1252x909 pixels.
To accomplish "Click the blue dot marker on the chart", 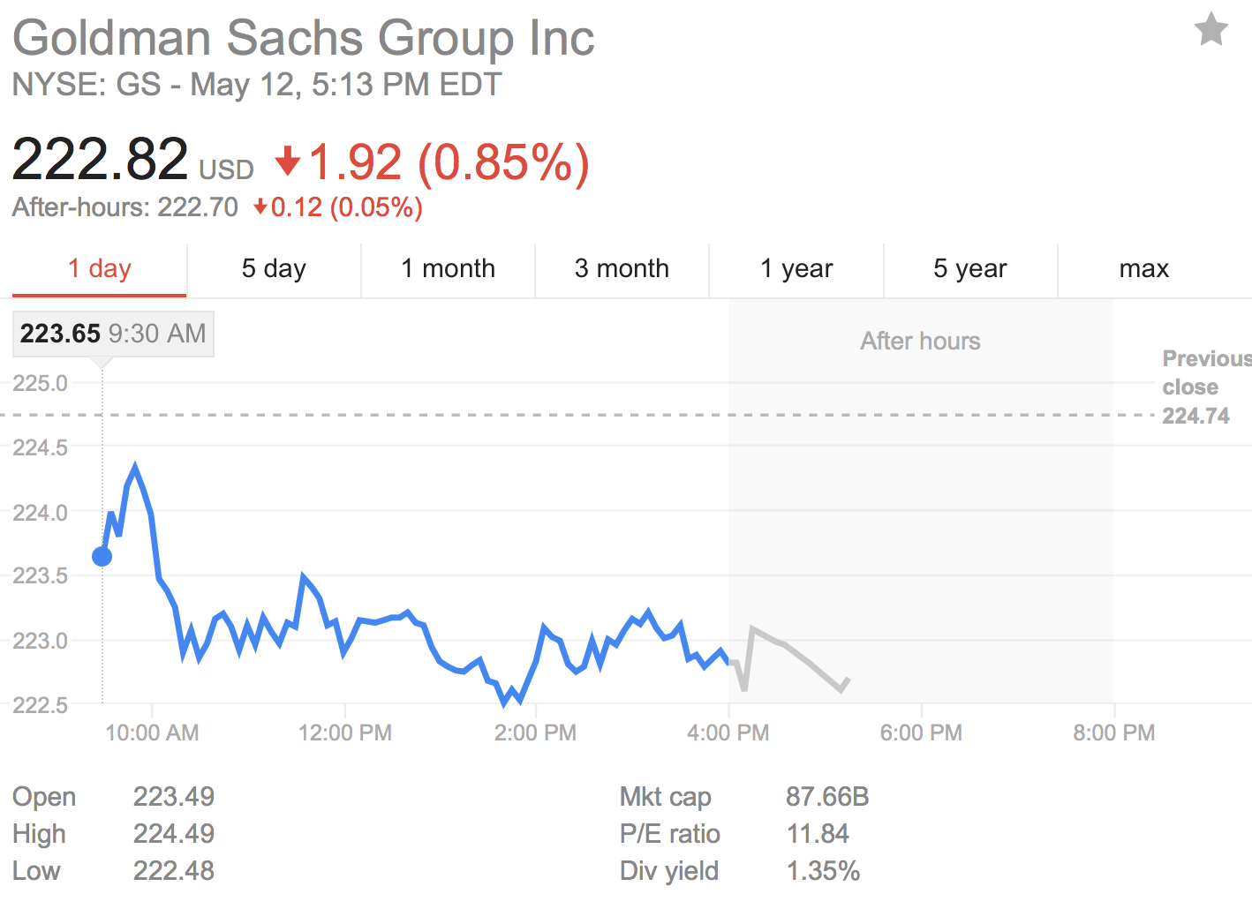I will click(102, 556).
